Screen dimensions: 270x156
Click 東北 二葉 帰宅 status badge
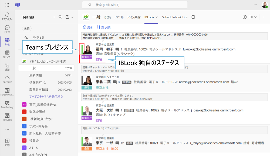87,87
